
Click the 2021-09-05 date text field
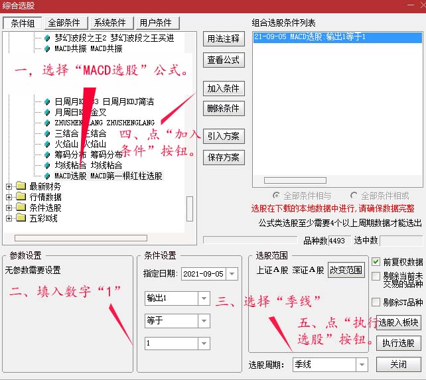coord(204,274)
